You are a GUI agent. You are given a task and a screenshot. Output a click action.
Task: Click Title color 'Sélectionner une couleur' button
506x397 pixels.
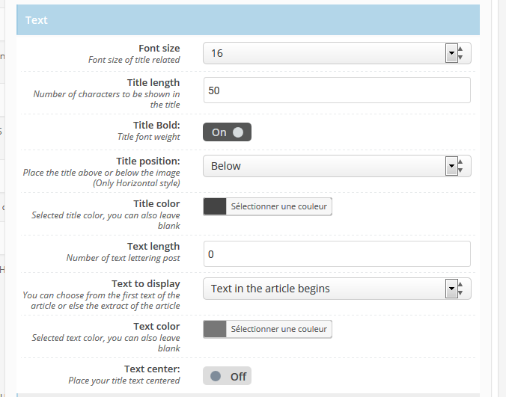coord(278,206)
